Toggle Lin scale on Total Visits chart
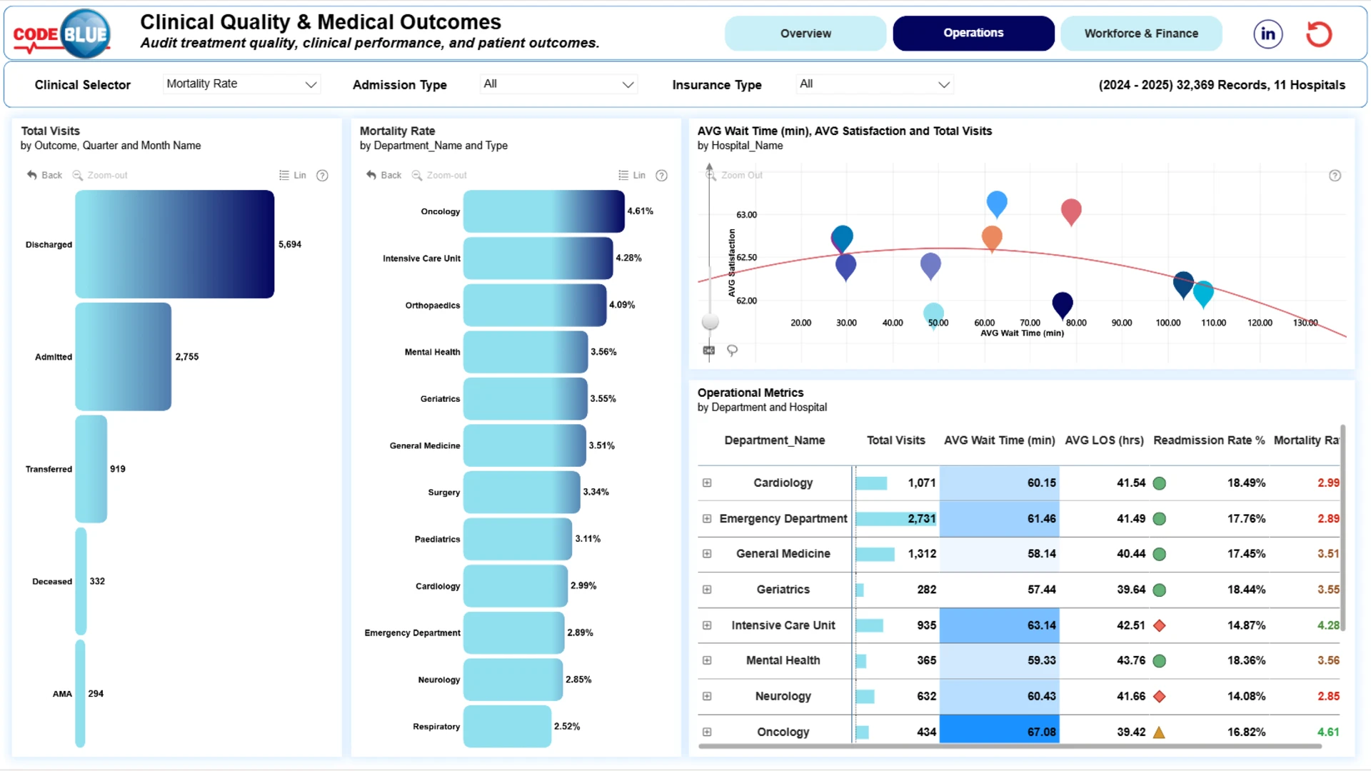Viewport: 1371px width, 771px height. pos(293,175)
